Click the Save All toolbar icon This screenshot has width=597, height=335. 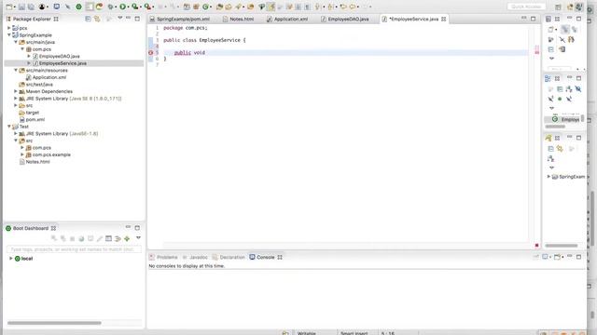click(x=31, y=7)
